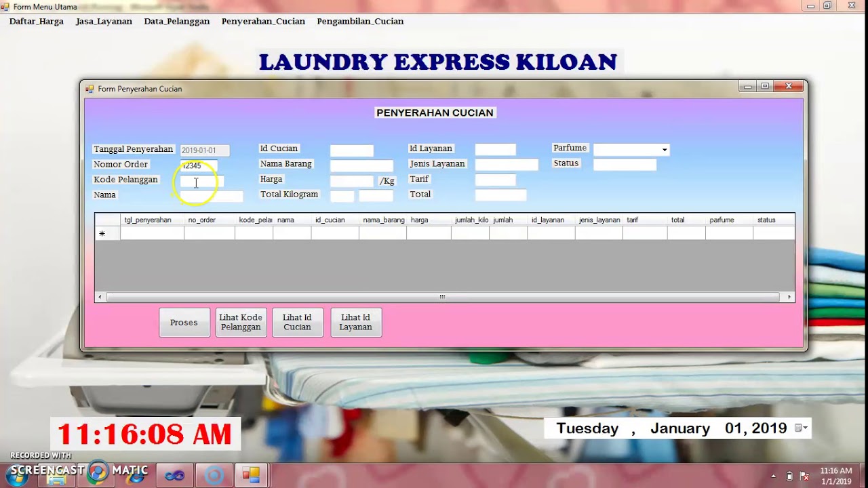This screenshot has width=868, height=488.
Task: Click the Status input field
Action: (625, 164)
